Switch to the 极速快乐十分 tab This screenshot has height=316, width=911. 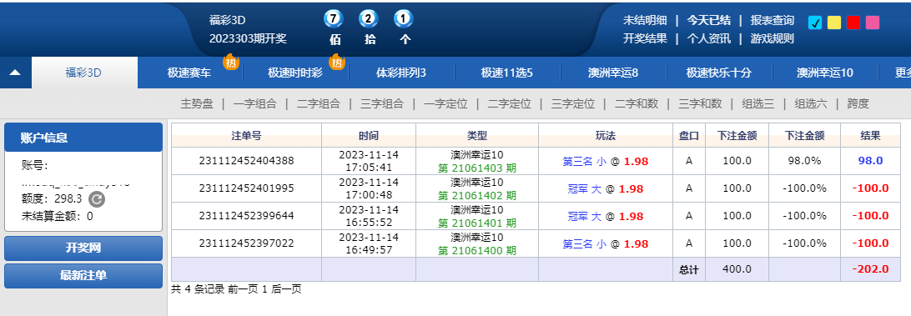pyautogui.click(x=718, y=73)
